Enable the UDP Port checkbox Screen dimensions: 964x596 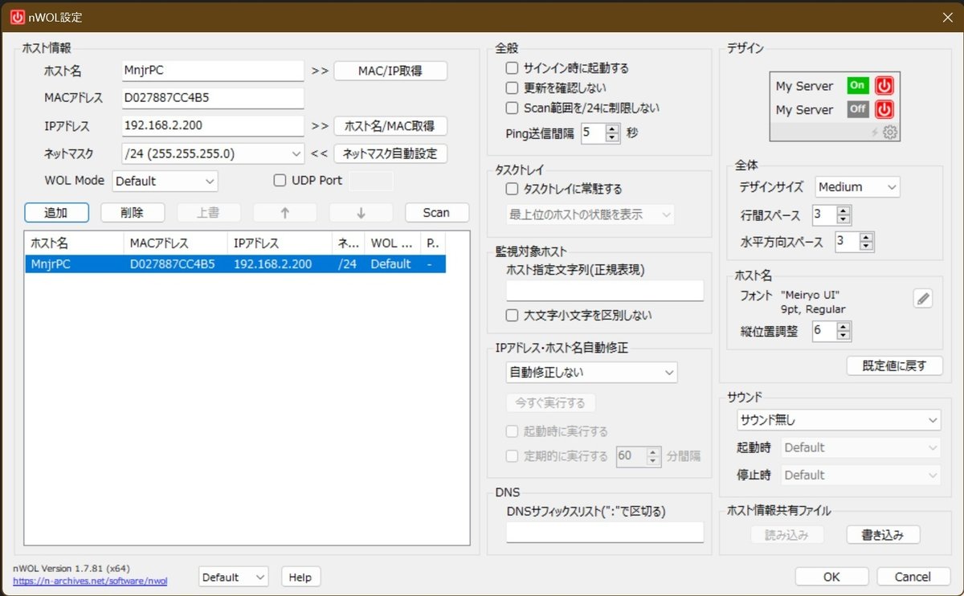pos(280,181)
